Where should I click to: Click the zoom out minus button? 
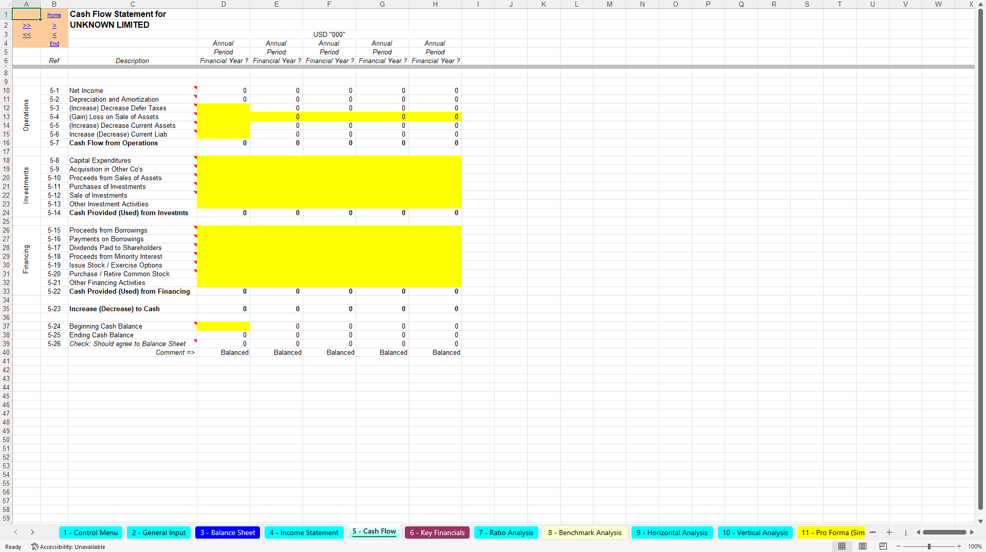899,546
